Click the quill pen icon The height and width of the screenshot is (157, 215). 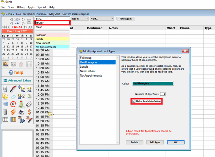point(13,89)
